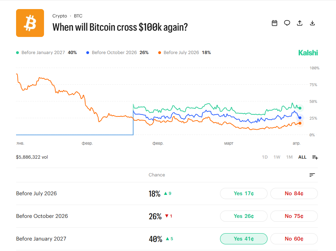Click the add series icon beside ALL

[315, 157]
